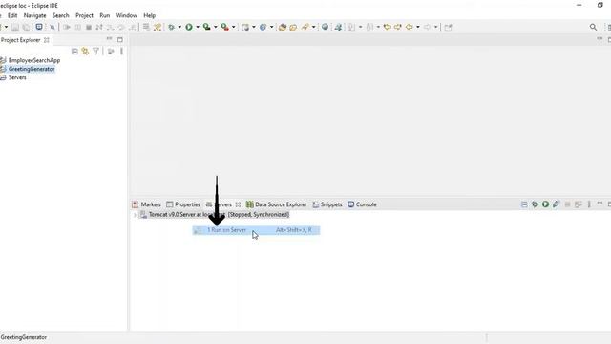Click the Pin Editor toolbar icon
This screenshot has width=611, height=344.
click(448, 27)
